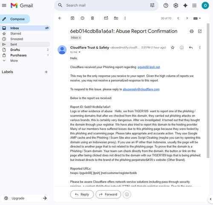This screenshot has height=205, width=213.
Task: Open email in new window
Action: click(x=200, y=31)
